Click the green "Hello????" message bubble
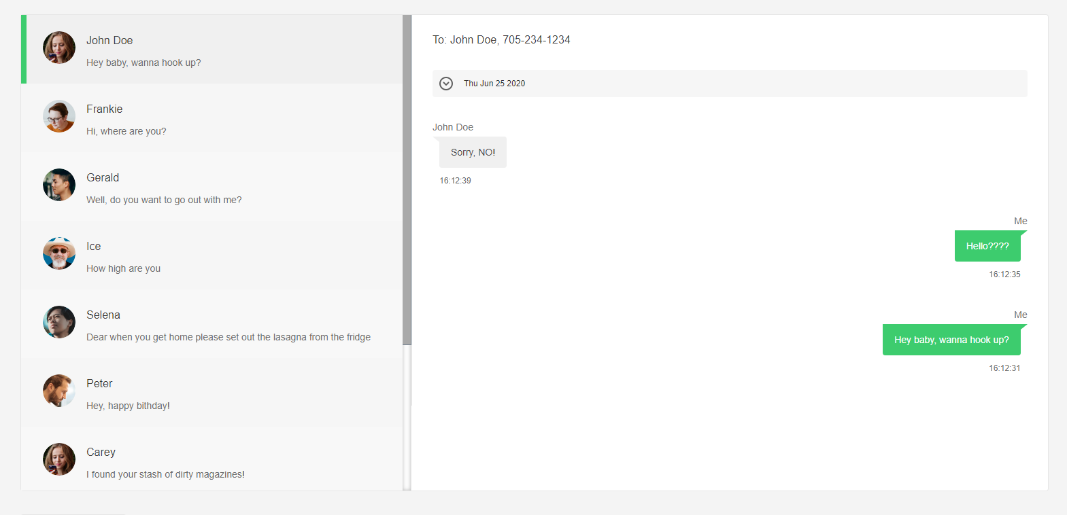This screenshot has width=1067, height=515. [987, 246]
